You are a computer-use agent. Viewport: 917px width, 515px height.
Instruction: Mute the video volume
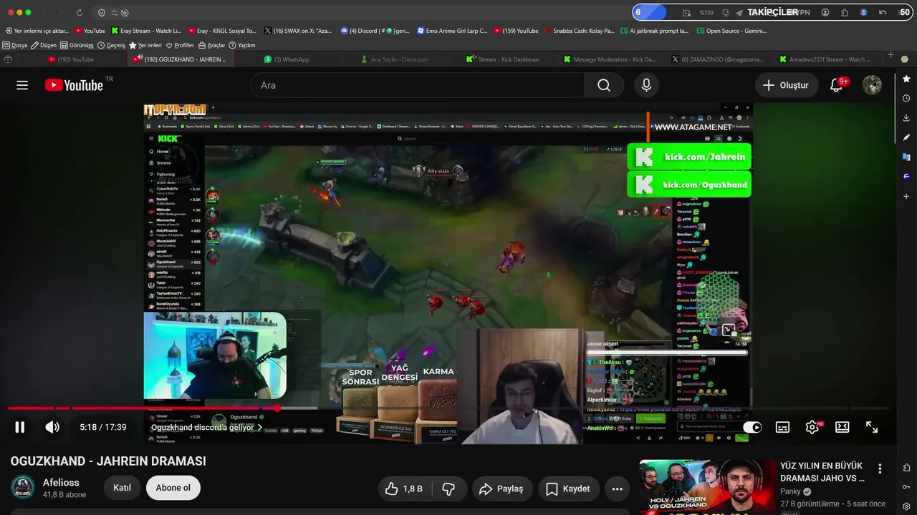tap(52, 427)
